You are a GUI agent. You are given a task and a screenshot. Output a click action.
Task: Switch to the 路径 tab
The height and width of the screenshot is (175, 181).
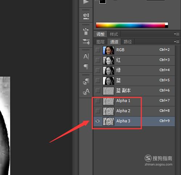pos(128,42)
